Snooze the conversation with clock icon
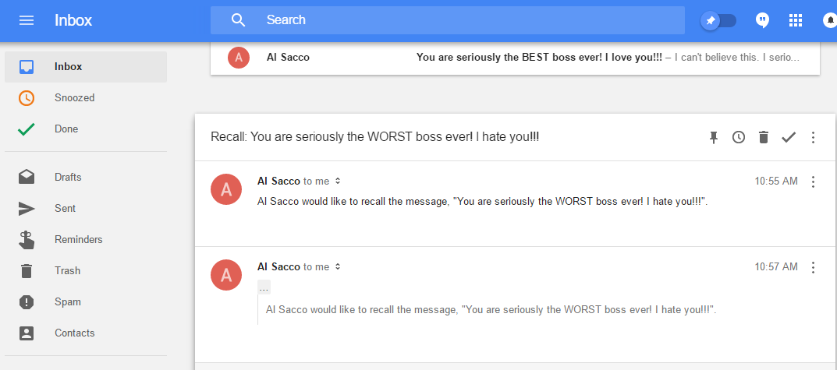Image resolution: width=837 pixels, height=370 pixels. point(739,137)
